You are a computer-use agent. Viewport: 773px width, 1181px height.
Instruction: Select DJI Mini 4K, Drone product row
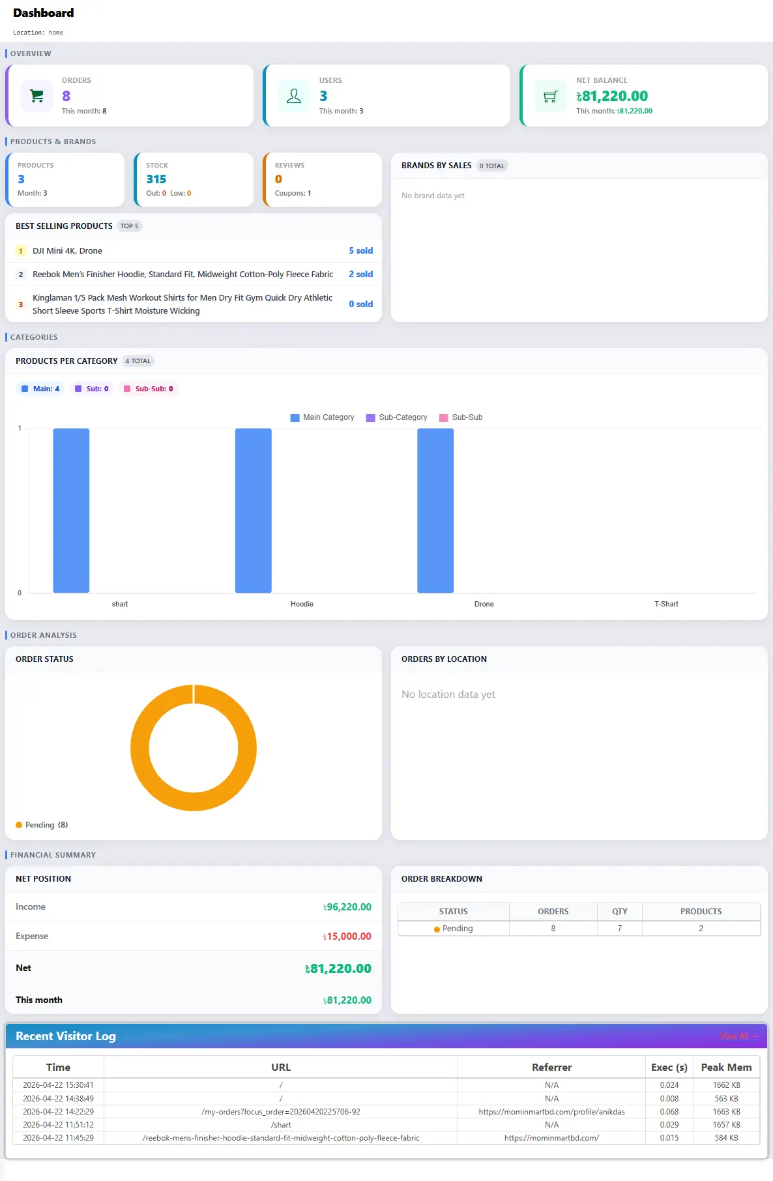(x=194, y=251)
